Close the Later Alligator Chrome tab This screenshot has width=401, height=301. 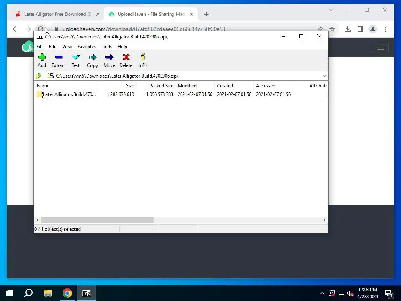tap(98, 15)
